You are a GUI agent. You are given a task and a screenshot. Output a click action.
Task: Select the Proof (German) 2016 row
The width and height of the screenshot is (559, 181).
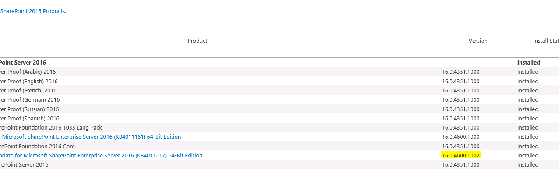pyautogui.click(x=279, y=100)
